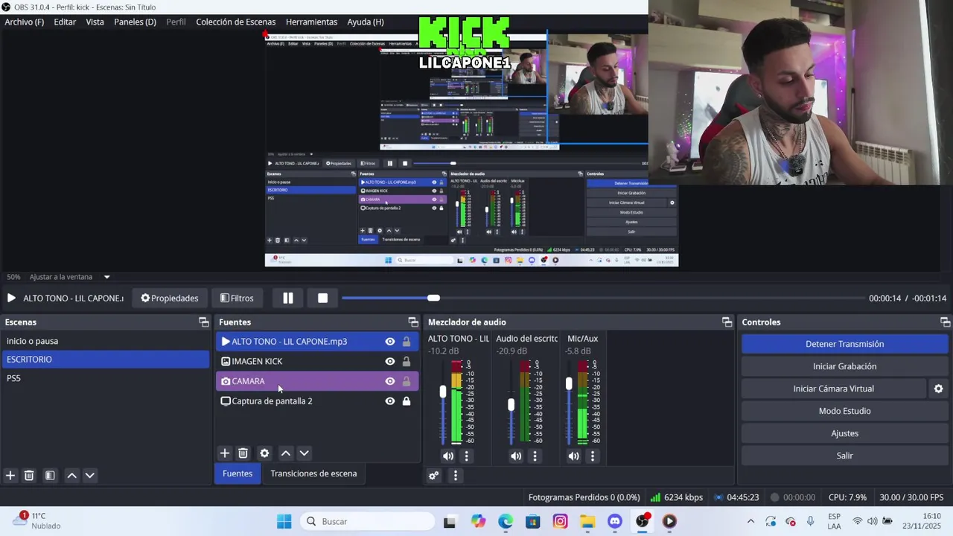Open Propiedades of selected source

point(170,298)
